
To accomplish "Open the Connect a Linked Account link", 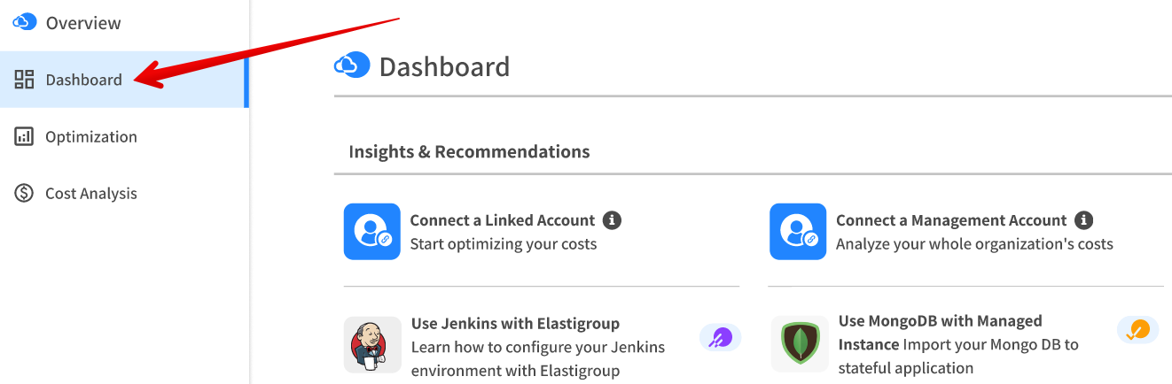I will [x=502, y=220].
